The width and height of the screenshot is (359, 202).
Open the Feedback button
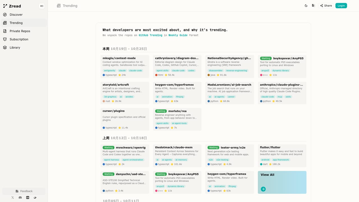pos(24,191)
